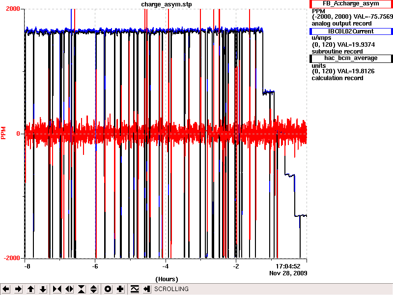Shift the graph up with the up arrow
The image size is (393, 295).
click(x=30, y=289)
